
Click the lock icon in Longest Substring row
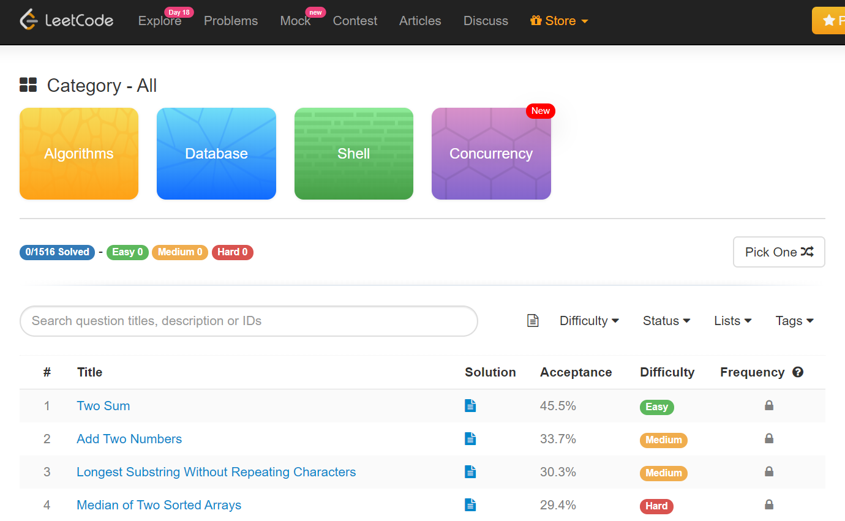point(769,471)
